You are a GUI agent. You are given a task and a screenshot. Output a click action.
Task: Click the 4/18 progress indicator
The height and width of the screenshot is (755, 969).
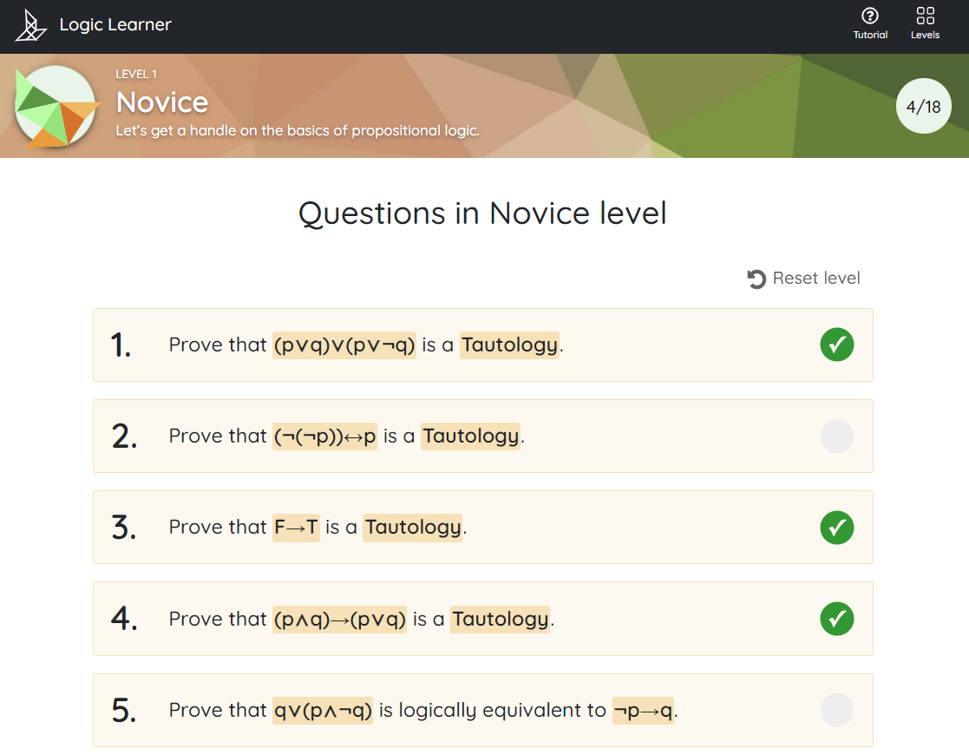[923, 107]
